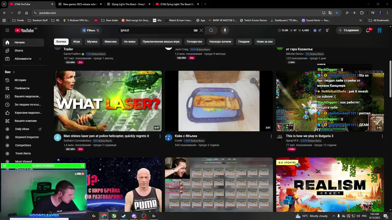Bookmark star icon in the address bar

tap(337, 13)
